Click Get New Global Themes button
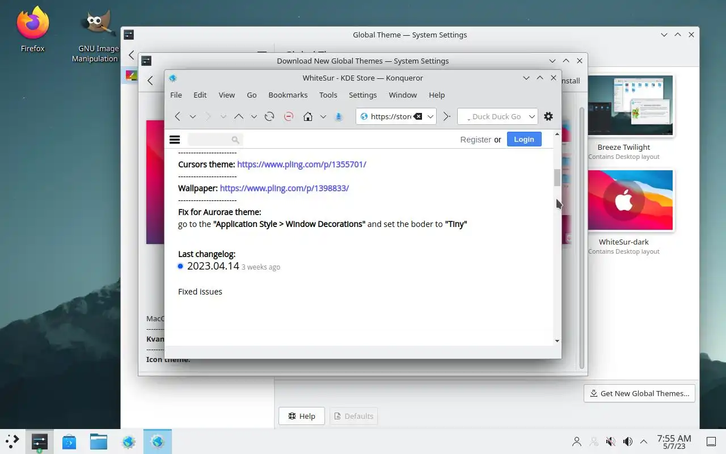Screen dimensions: 726x454 [639, 393]
